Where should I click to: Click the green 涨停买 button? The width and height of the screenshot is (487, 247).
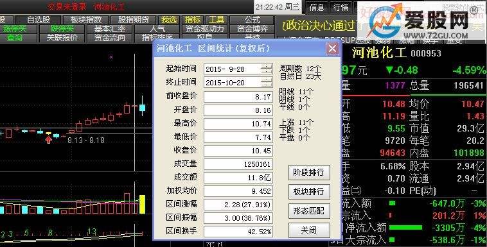15,29
